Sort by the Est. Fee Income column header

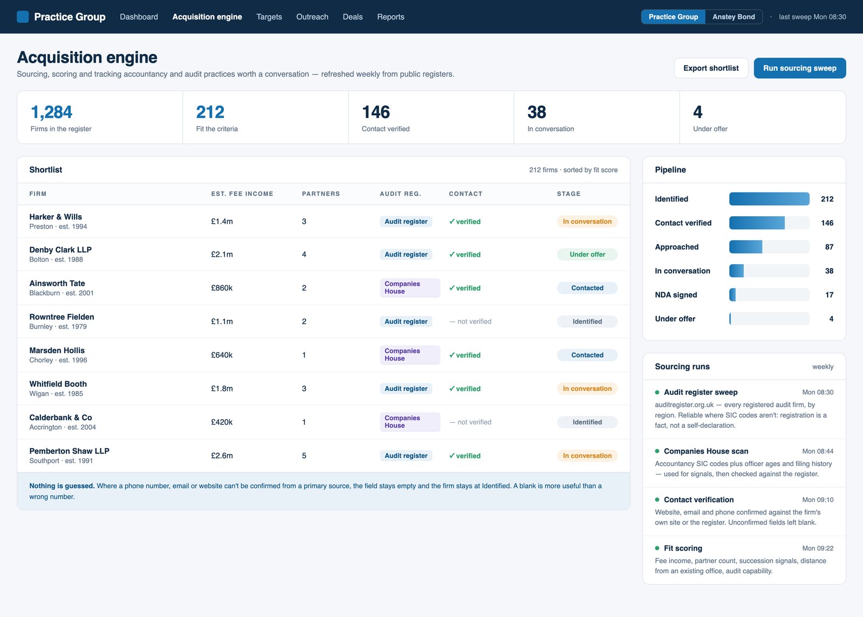coord(242,194)
